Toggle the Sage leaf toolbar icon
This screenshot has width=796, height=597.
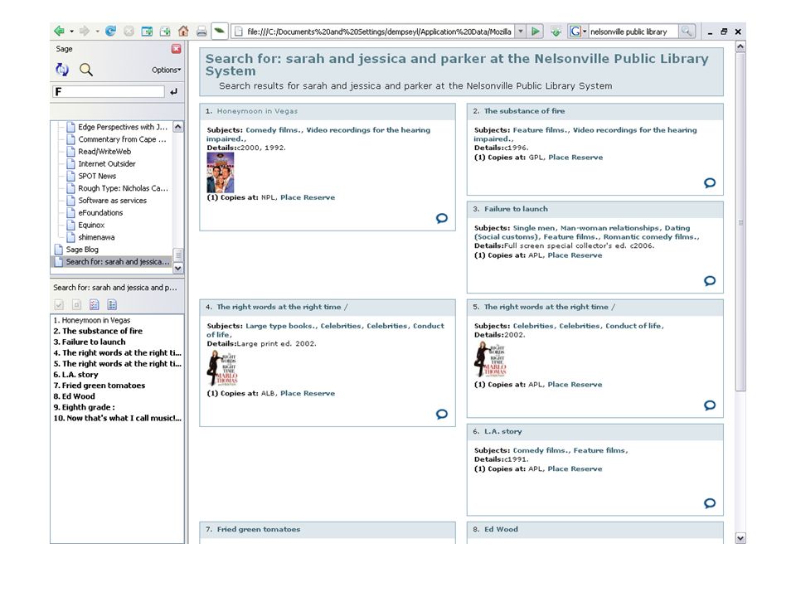click(219, 31)
